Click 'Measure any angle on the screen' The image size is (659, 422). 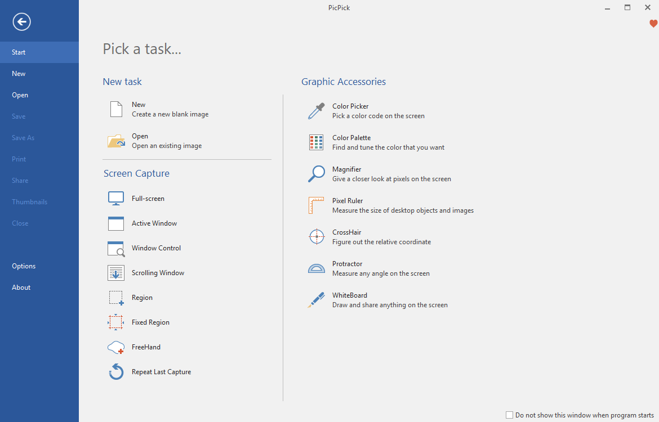coord(381,273)
